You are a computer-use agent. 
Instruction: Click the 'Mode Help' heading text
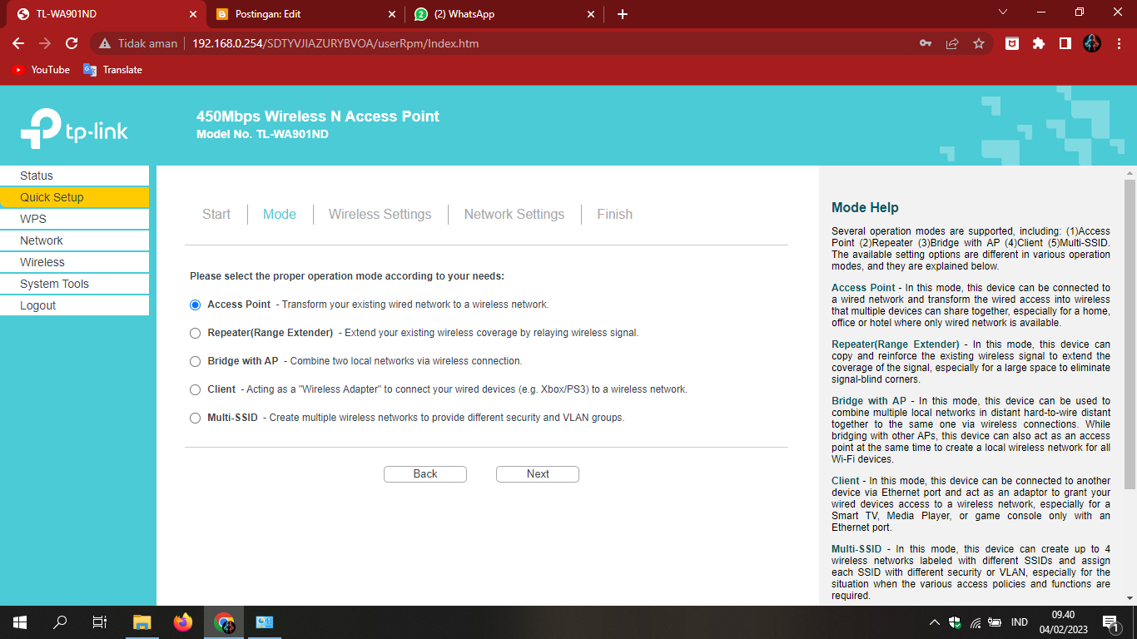(865, 208)
